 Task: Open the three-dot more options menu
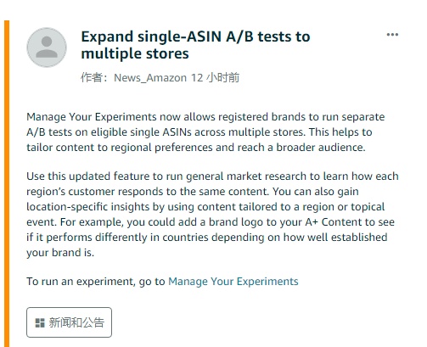coord(392,35)
